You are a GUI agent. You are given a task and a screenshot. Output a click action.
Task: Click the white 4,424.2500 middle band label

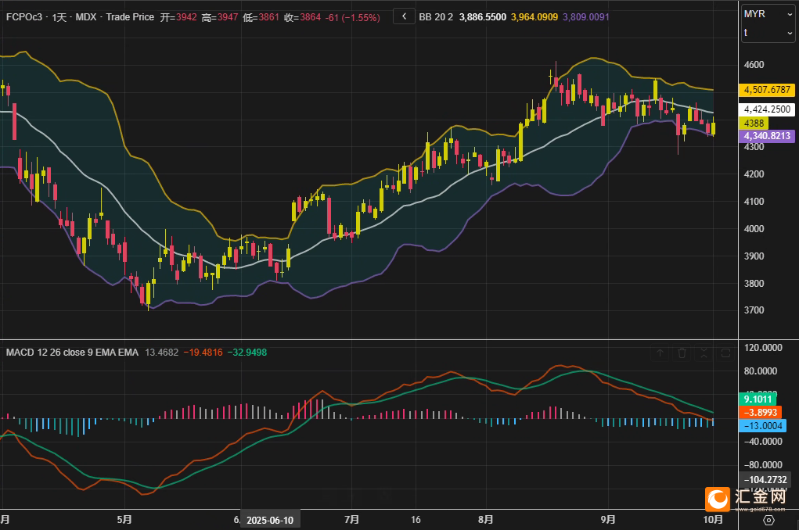click(x=767, y=109)
